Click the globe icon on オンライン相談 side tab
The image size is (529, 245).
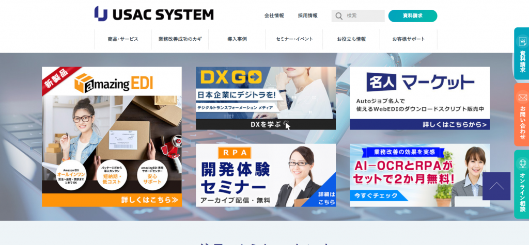click(523, 164)
